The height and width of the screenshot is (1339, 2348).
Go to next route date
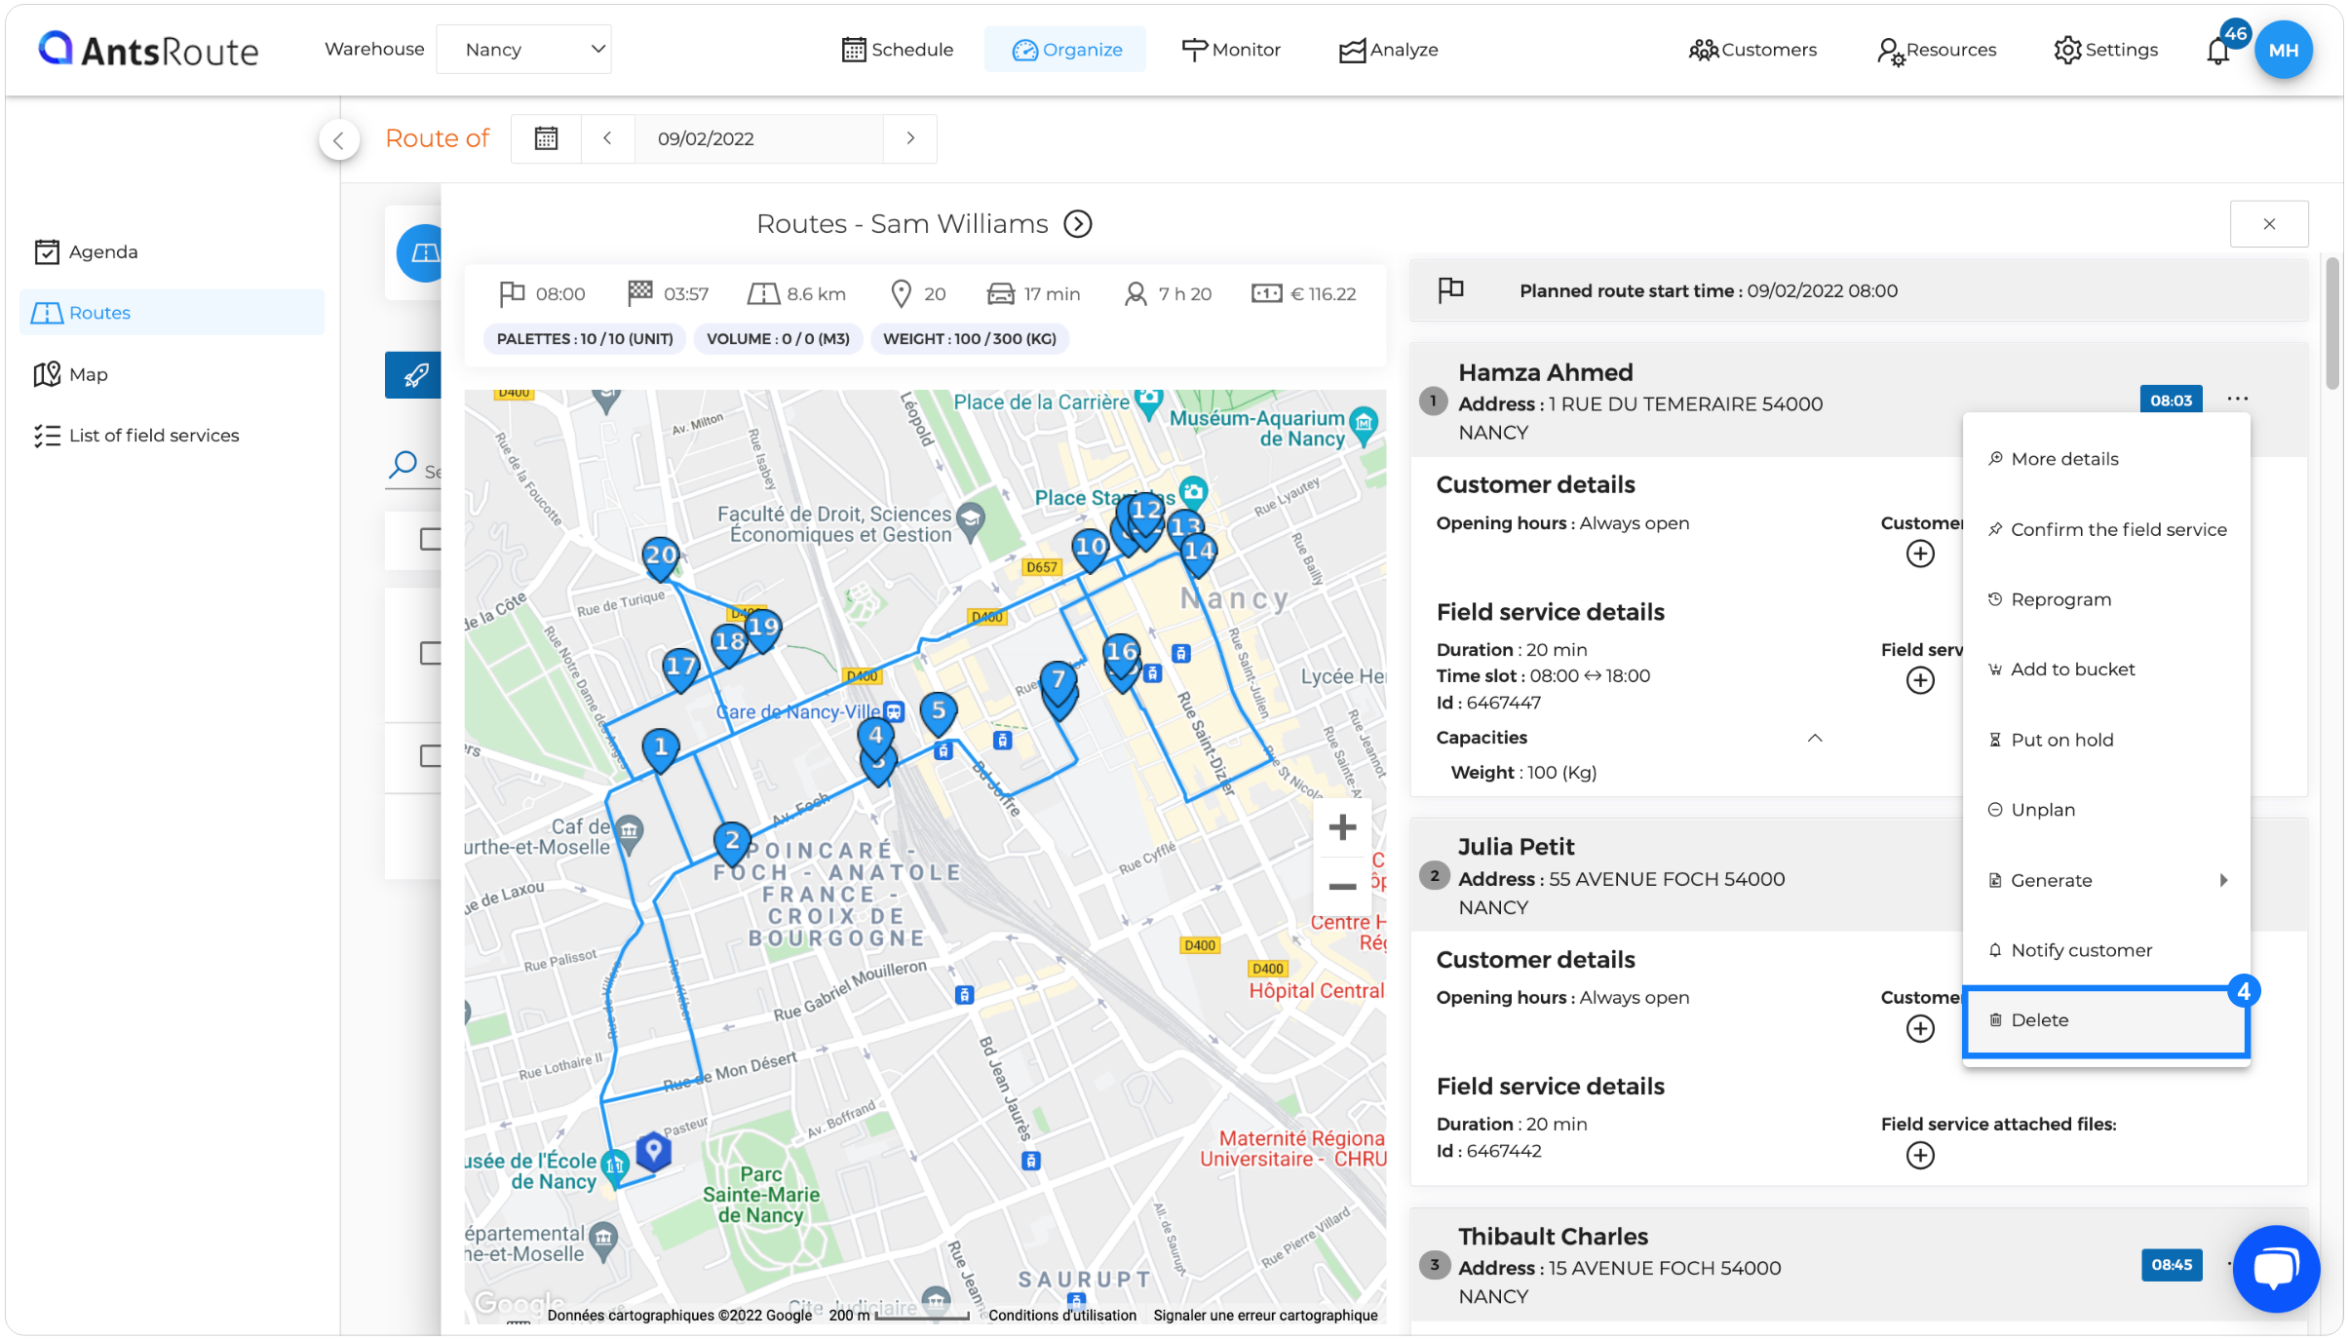point(910,138)
